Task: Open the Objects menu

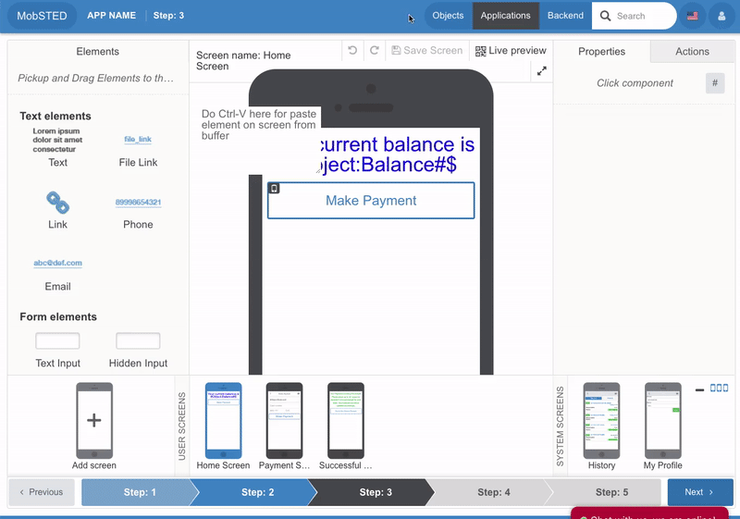Action: [x=448, y=16]
